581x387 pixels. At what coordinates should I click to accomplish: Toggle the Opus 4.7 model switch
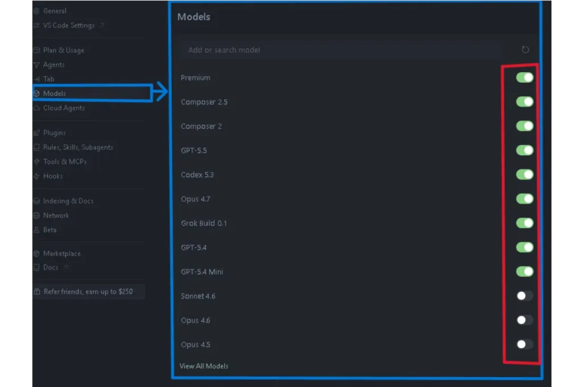click(525, 199)
